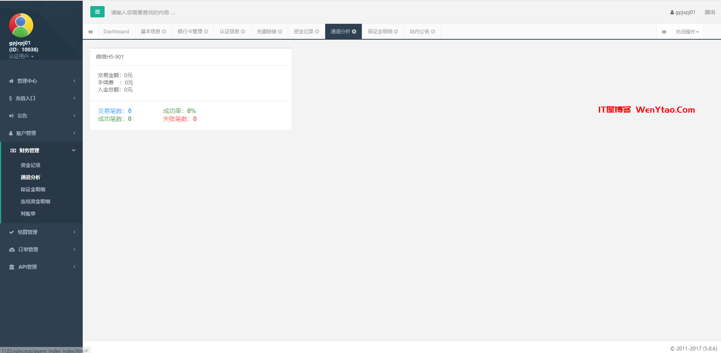Open 保证金明细 in the sidebar submenu
The image size is (721, 353).
click(x=33, y=189)
